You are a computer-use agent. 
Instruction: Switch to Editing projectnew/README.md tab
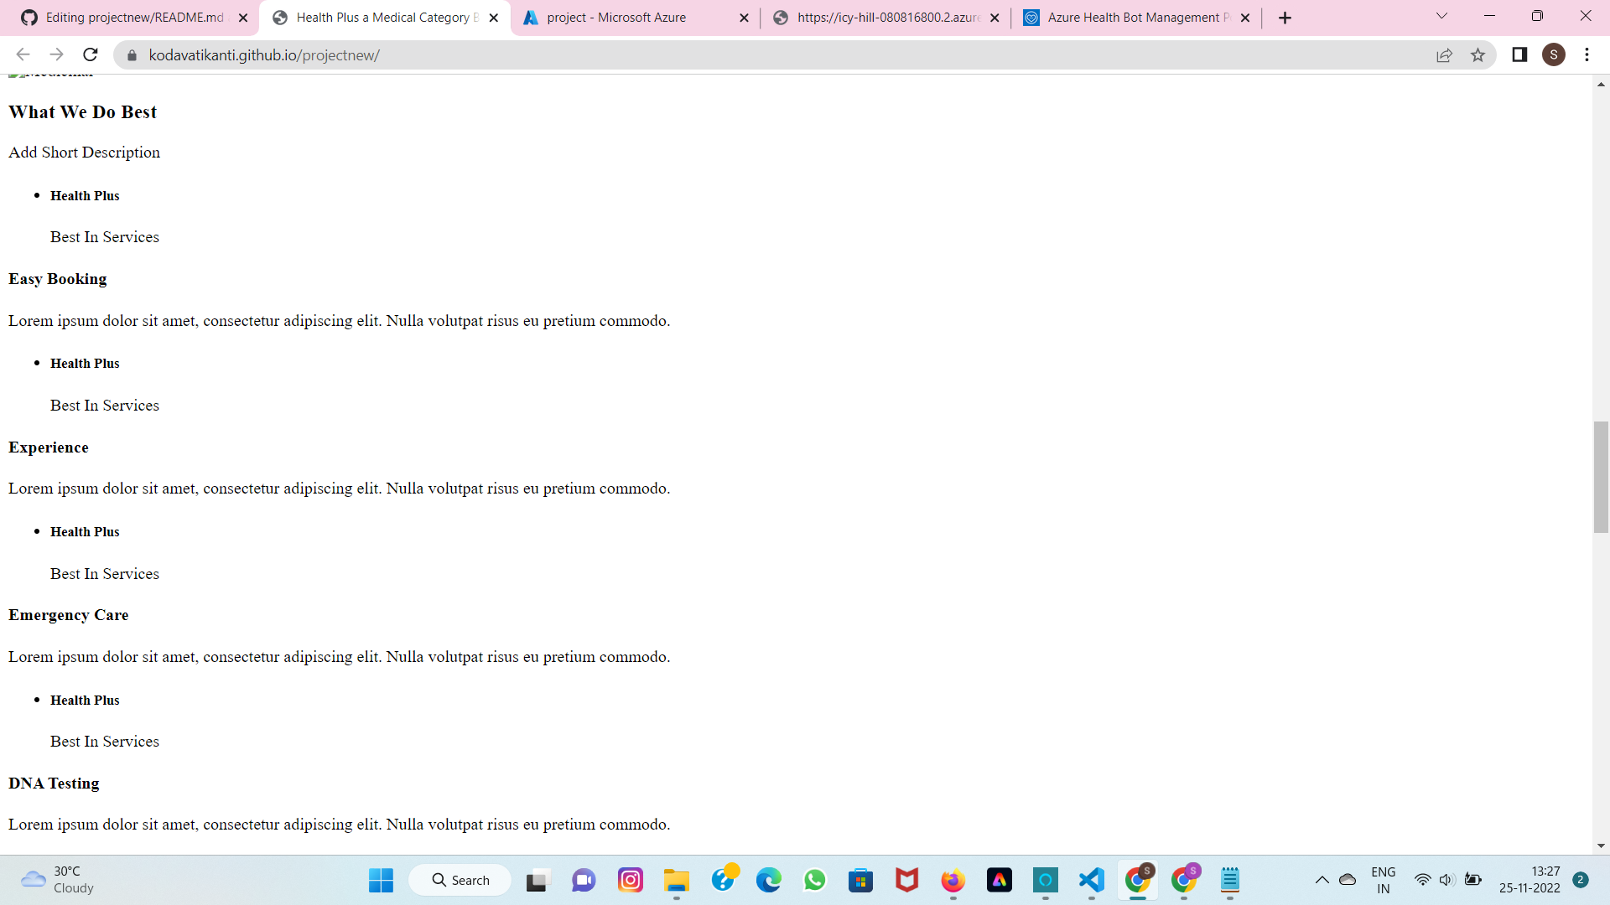tap(134, 18)
